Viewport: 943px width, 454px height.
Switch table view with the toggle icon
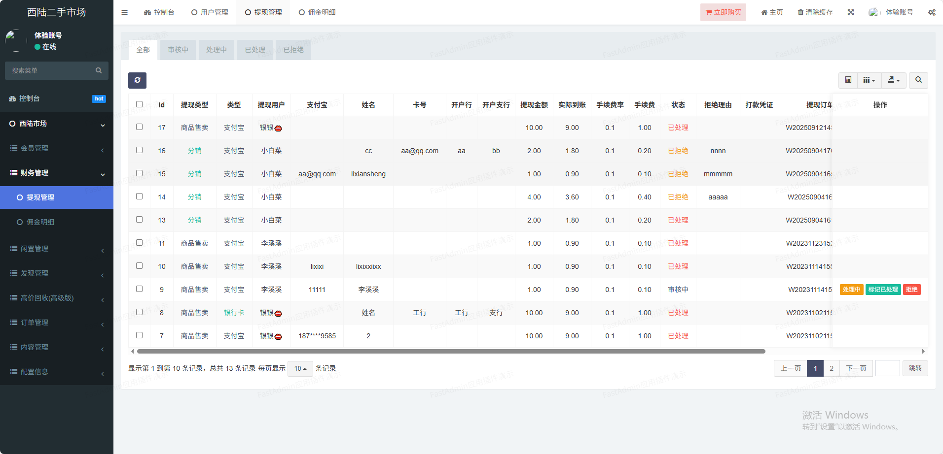pos(848,80)
